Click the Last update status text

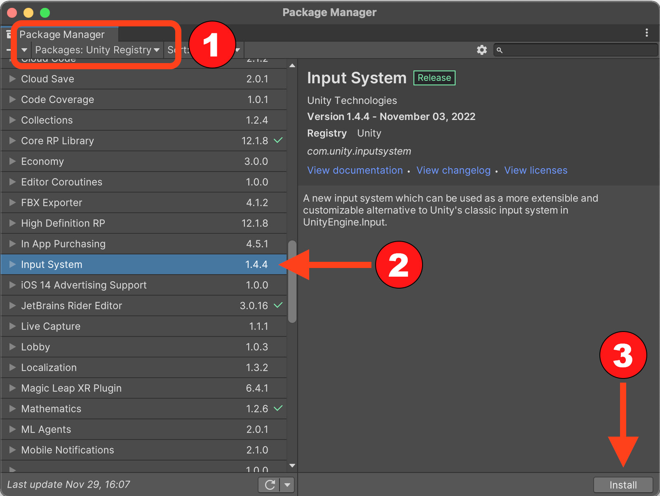coord(68,484)
